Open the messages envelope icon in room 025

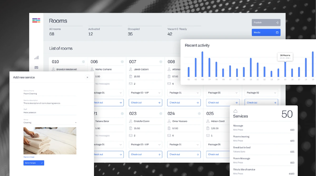pyautogui.click(x=208, y=135)
